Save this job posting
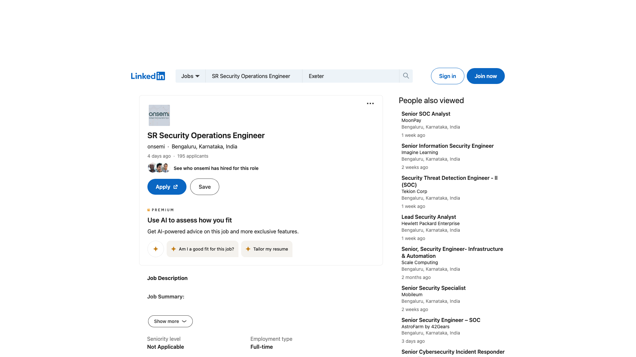The height and width of the screenshot is (357, 636). [204, 187]
